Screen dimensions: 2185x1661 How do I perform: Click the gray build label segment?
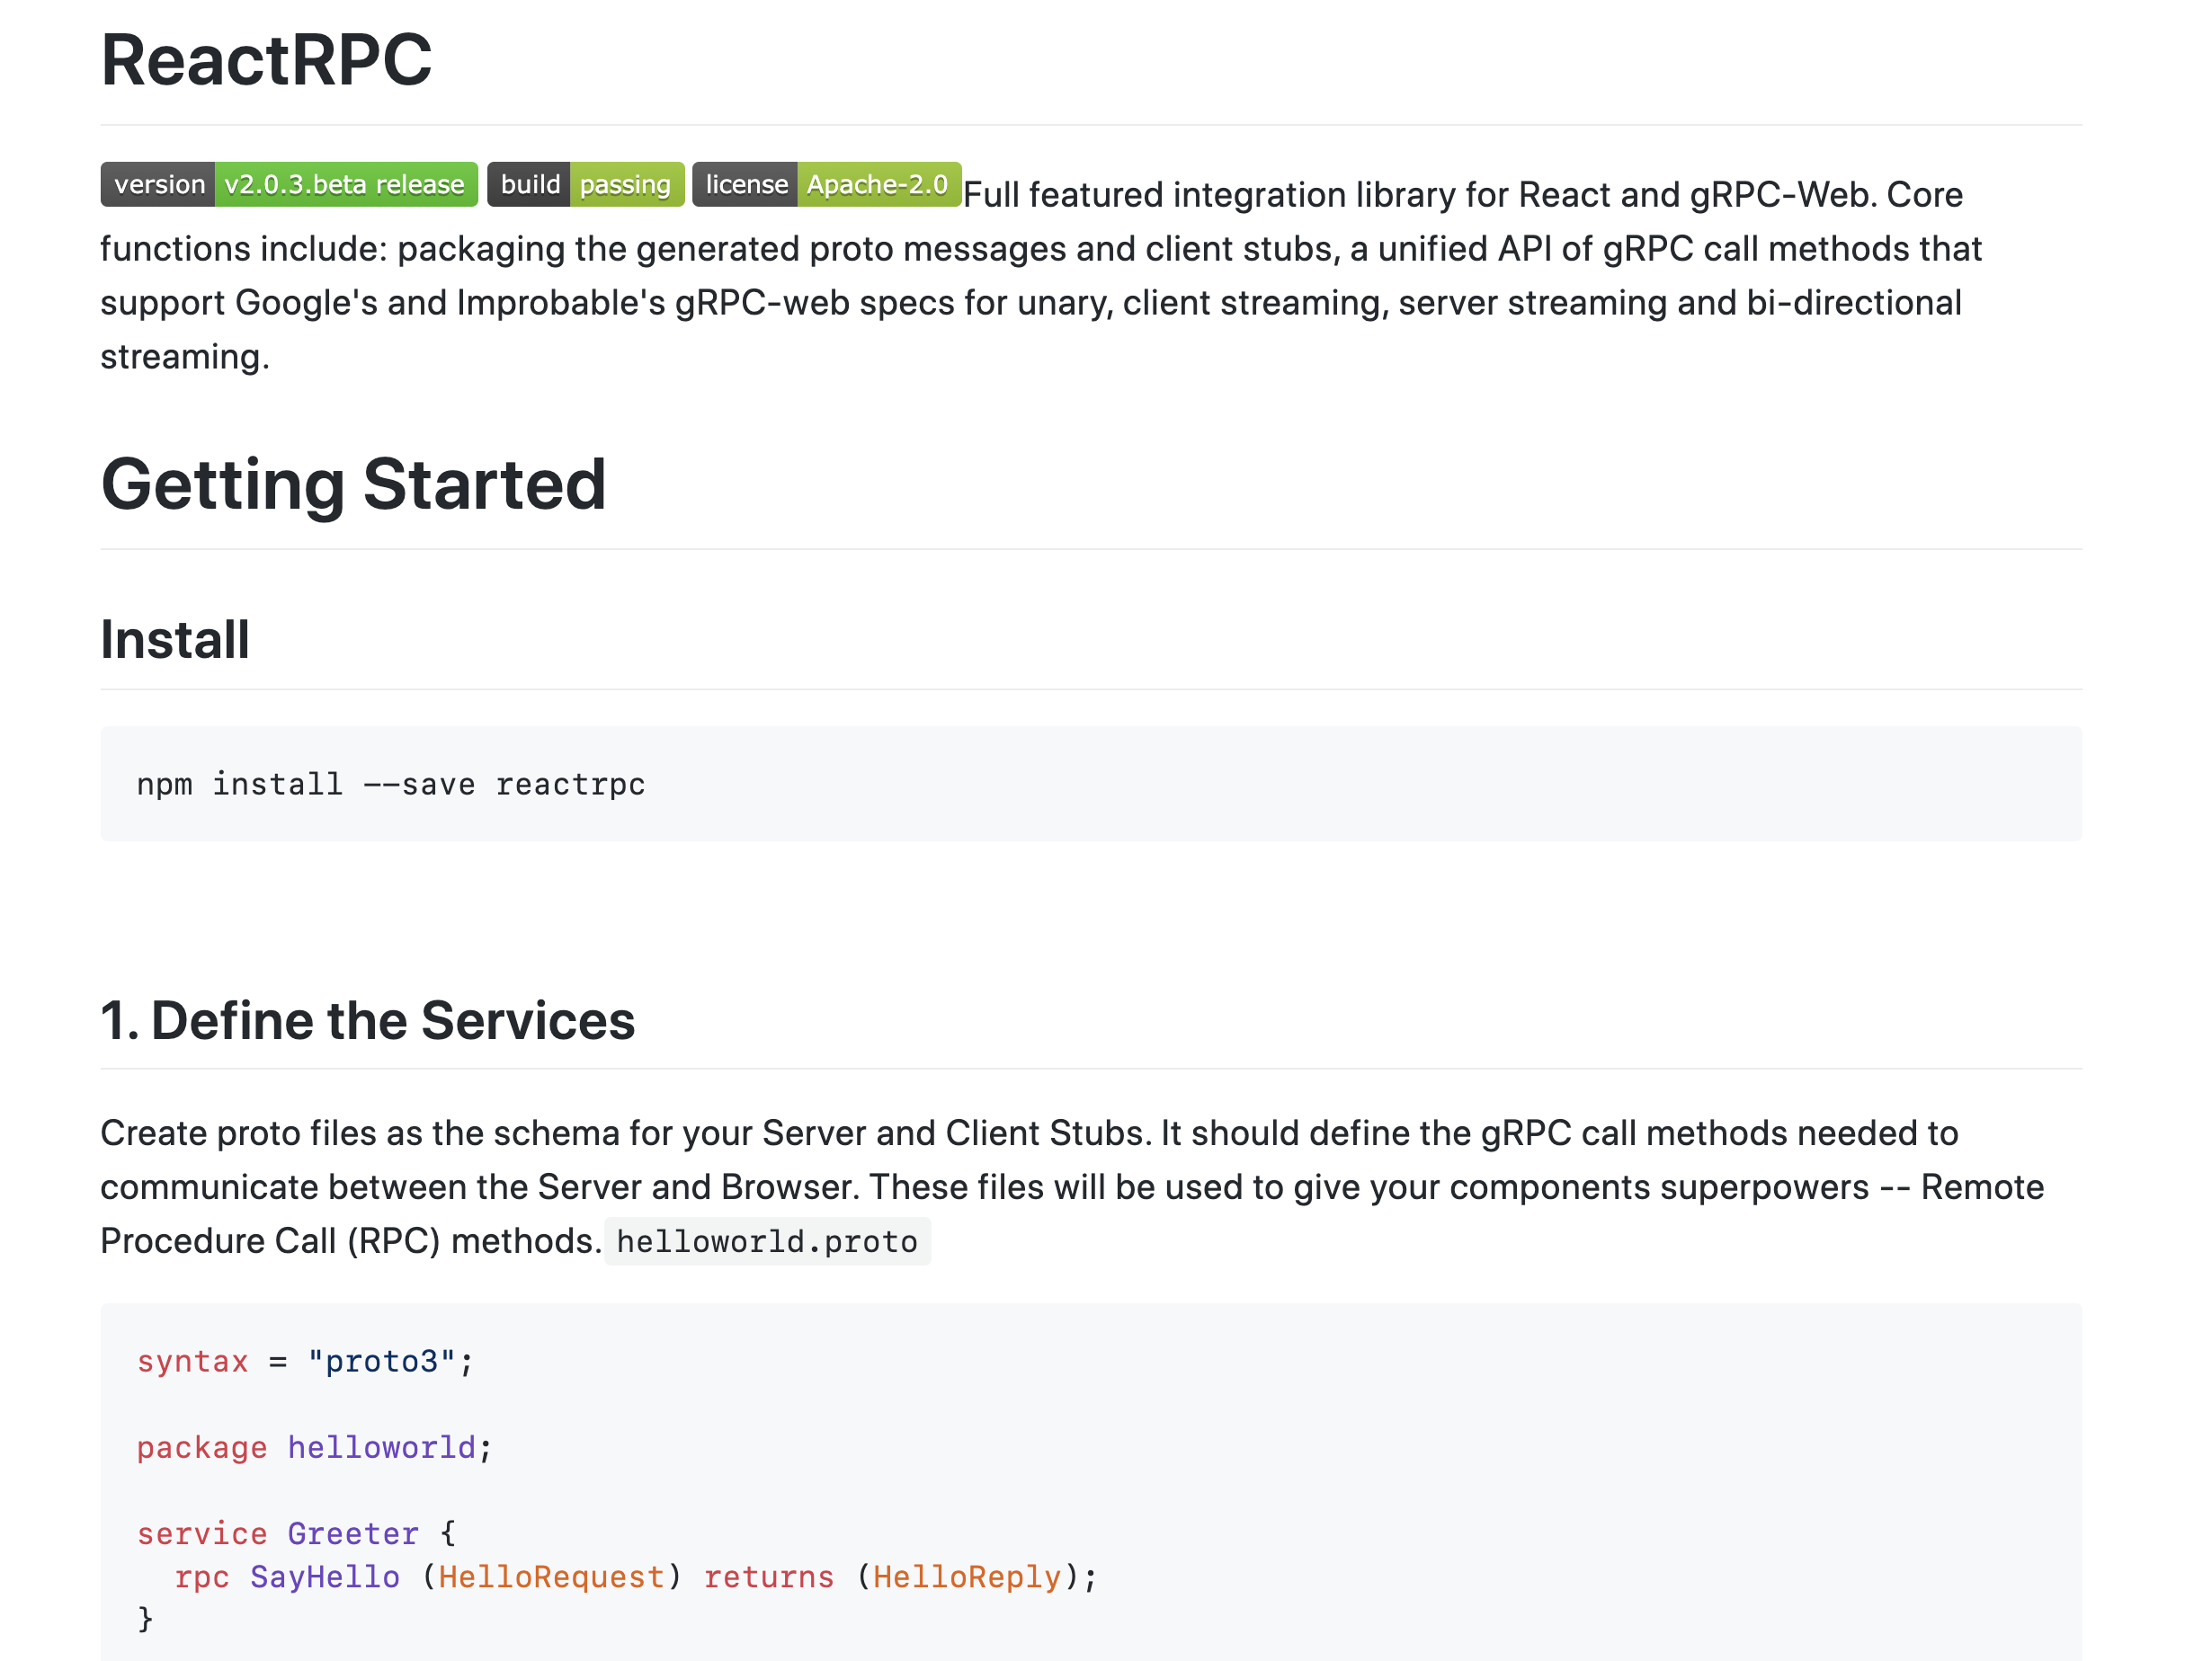click(x=531, y=184)
